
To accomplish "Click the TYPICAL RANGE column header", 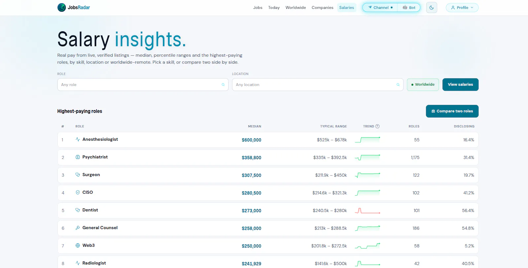I will [333, 126].
